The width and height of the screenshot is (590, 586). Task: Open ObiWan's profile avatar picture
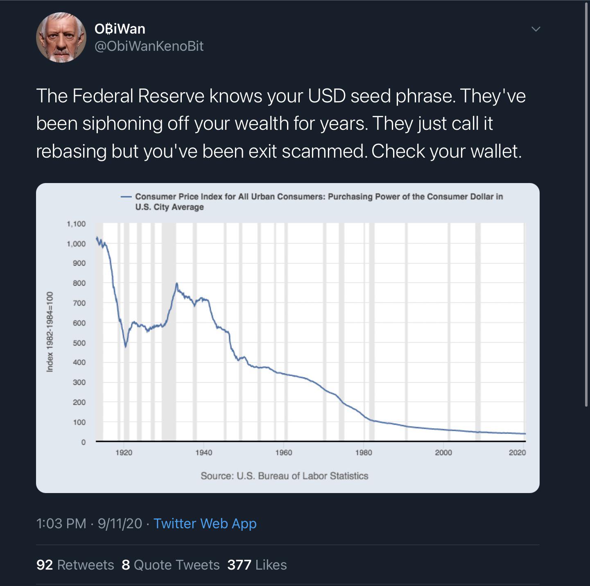click(x=61, y=37)
